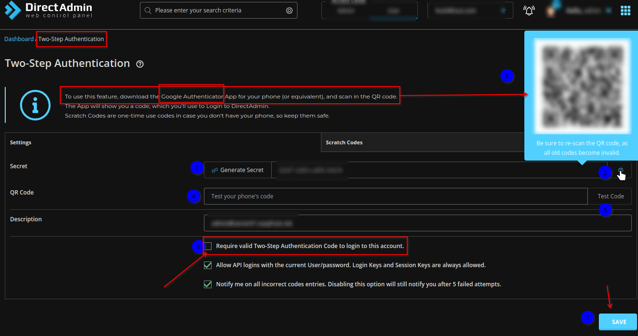Open search settings gear icon

click(289, 11)
